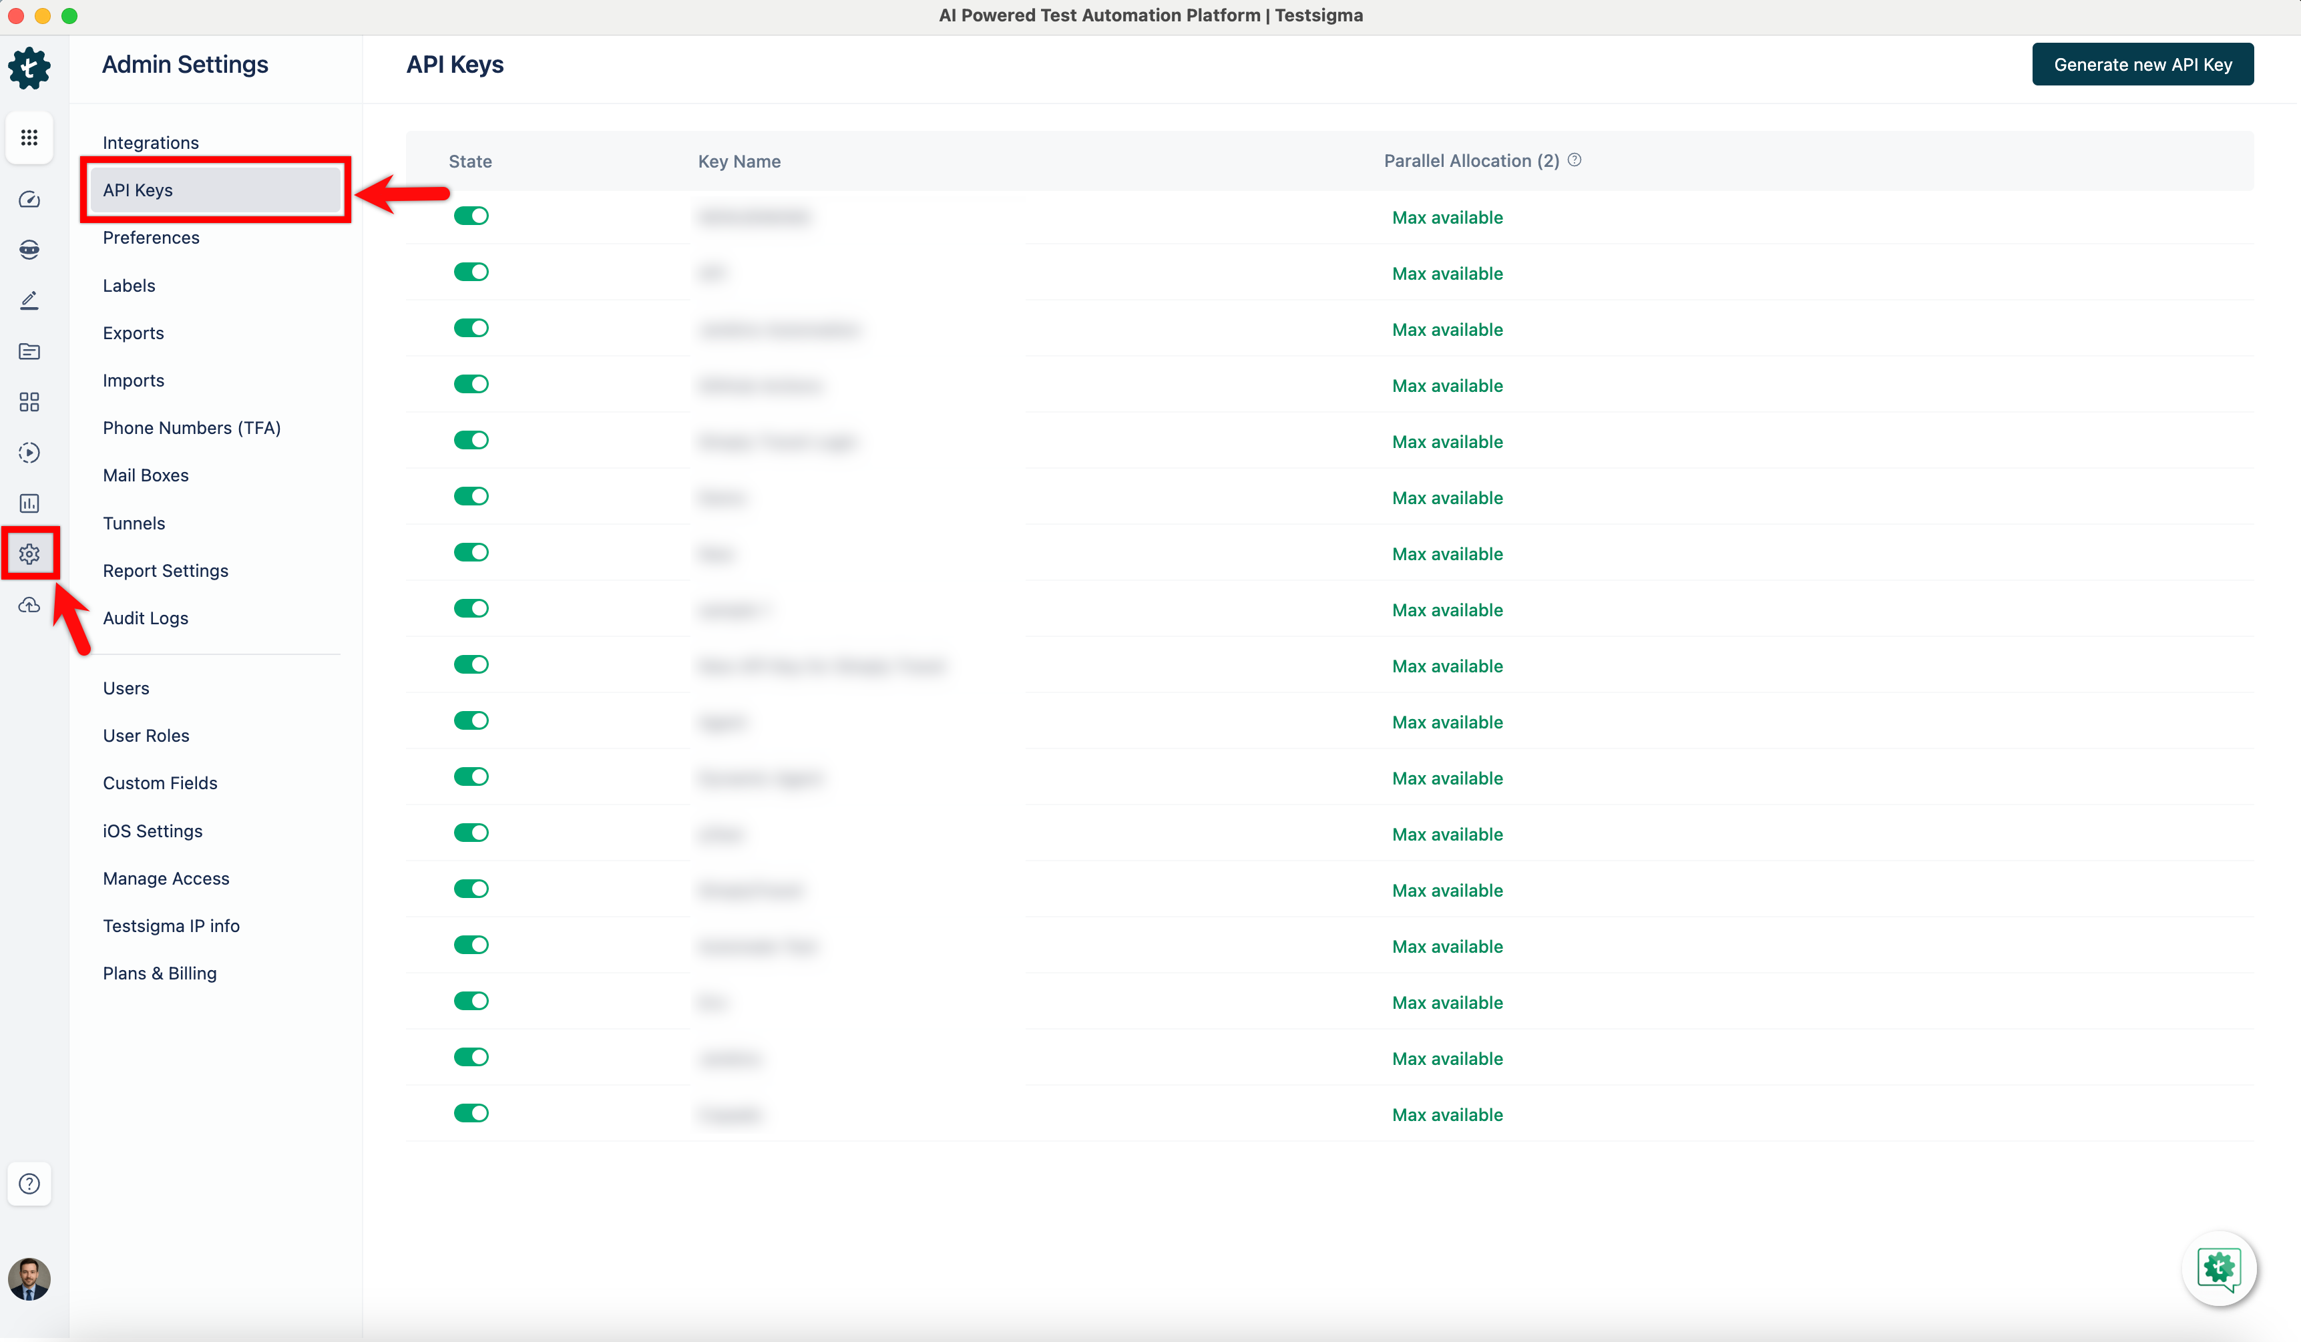This screenshot has width=2301, height=1342.
Task: Open the Runs play-circle icon
Action: point(29,453)
